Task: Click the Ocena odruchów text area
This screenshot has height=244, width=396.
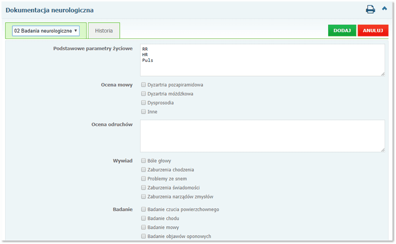Action: [x=262, y=136]
